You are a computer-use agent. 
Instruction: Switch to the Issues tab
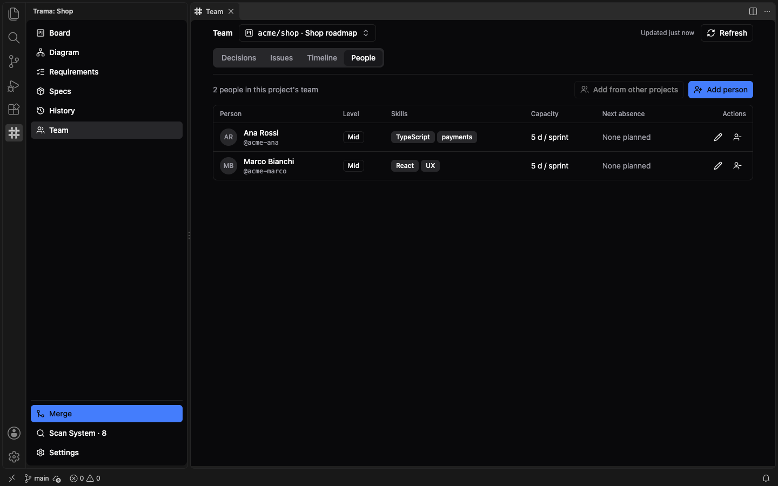281,58
